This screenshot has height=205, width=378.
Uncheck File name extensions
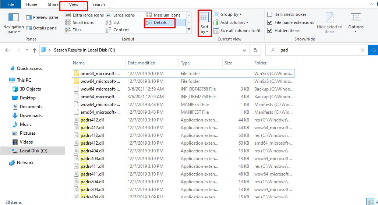coord(290,22)
